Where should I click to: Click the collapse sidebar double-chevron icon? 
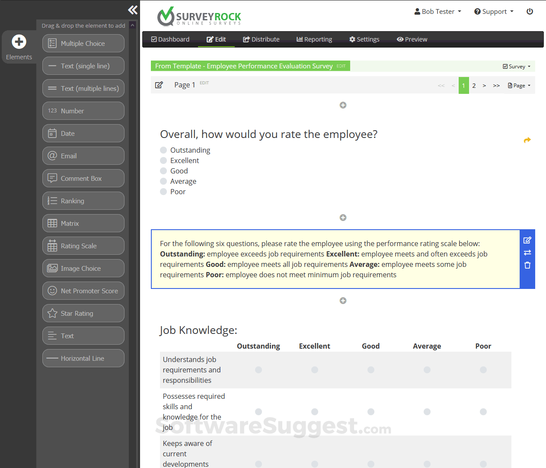click(x=132, y=10)
